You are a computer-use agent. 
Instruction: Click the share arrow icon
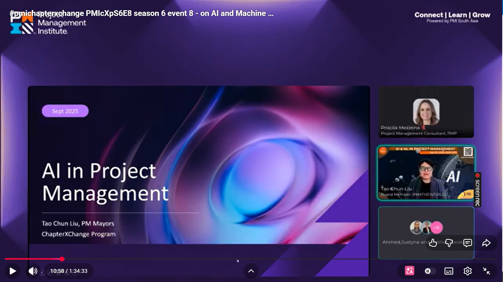click(486, 243)
